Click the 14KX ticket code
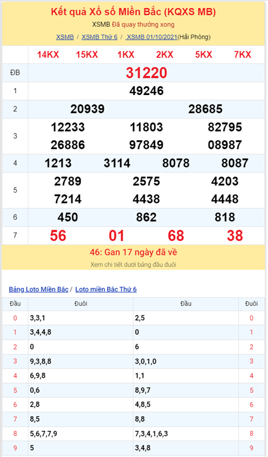Screen dimensions: 268x457 click(48, 55)
